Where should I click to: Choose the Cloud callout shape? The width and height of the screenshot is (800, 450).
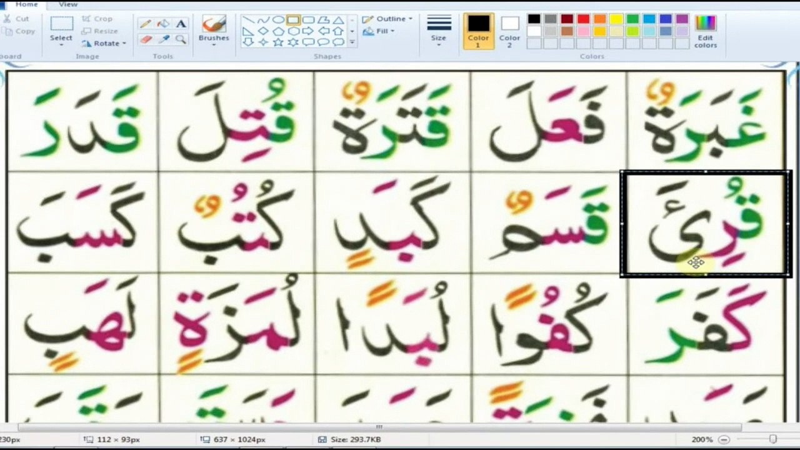point(338,42)
